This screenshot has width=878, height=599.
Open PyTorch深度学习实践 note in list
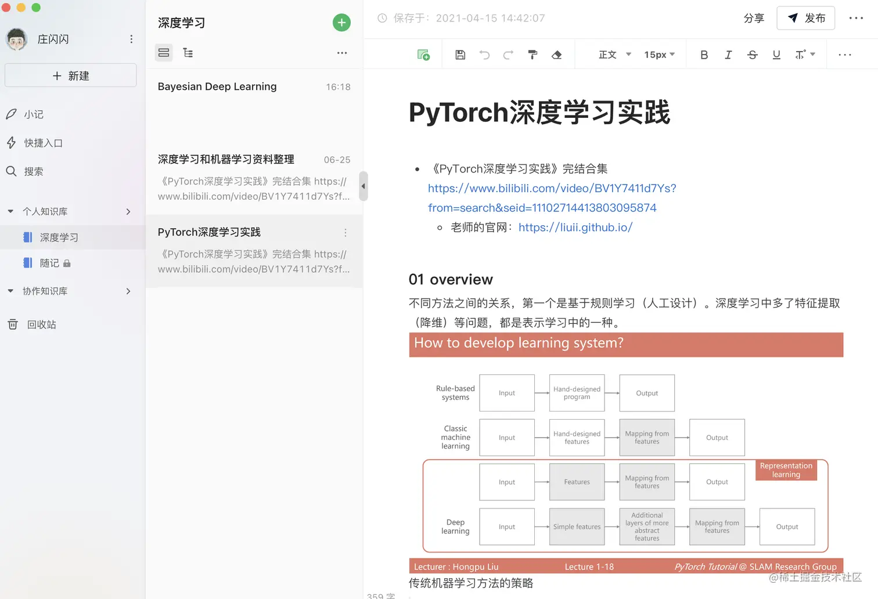(x=254, y=251)
